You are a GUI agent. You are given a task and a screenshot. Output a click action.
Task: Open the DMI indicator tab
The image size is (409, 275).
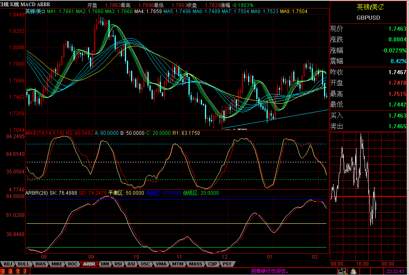[x=105, y=264]
